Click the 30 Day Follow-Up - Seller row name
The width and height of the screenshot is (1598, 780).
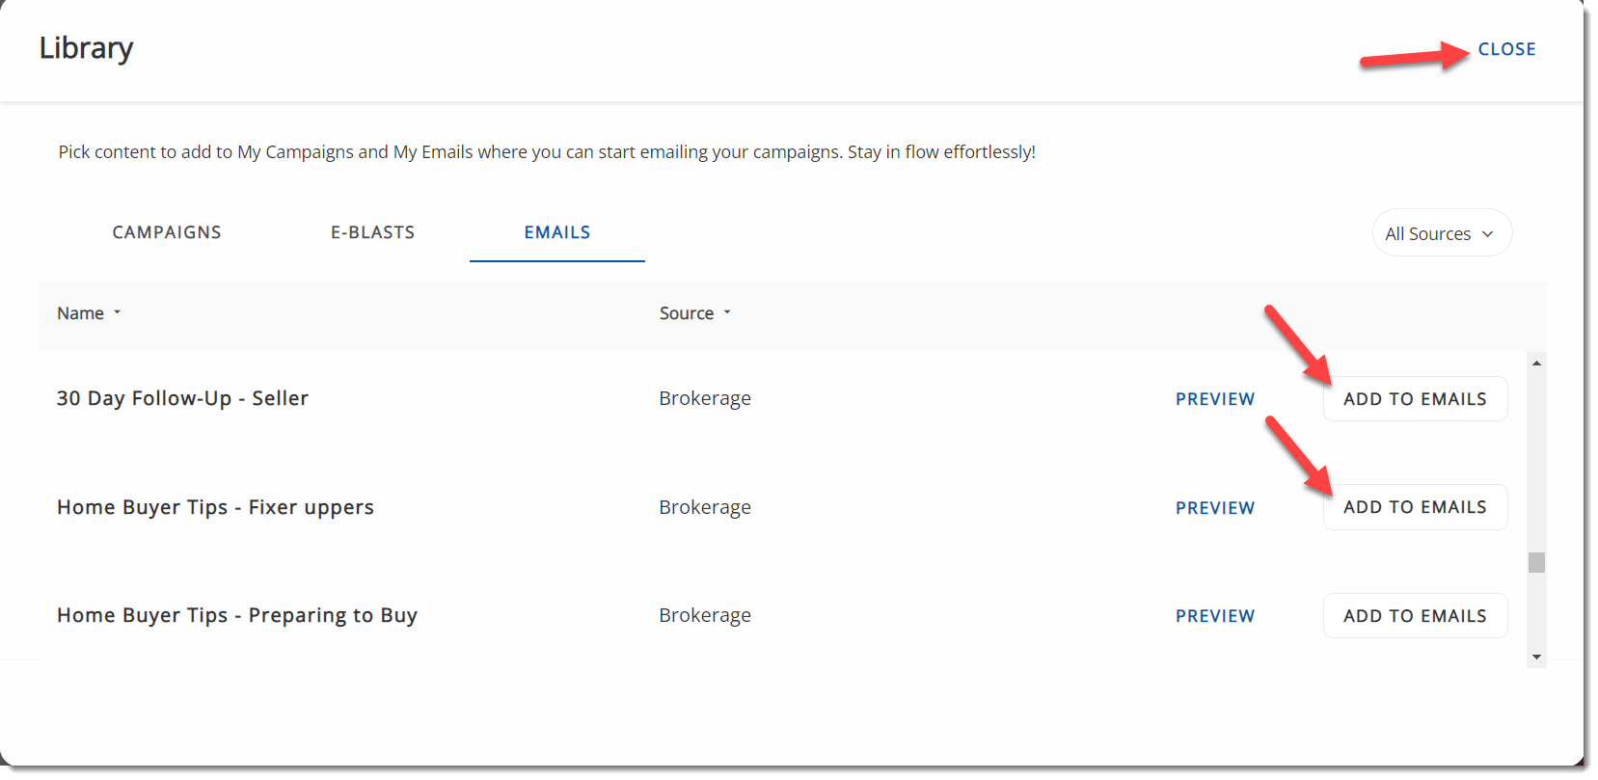(x=182, y=398)
